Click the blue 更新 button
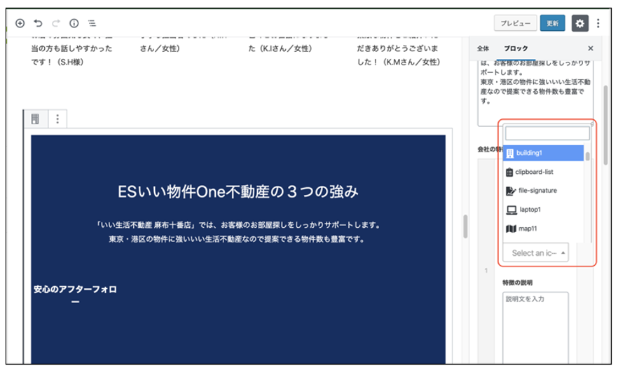Image resolution: width=618 pixels, height=373 pixels. click(553, 23)
